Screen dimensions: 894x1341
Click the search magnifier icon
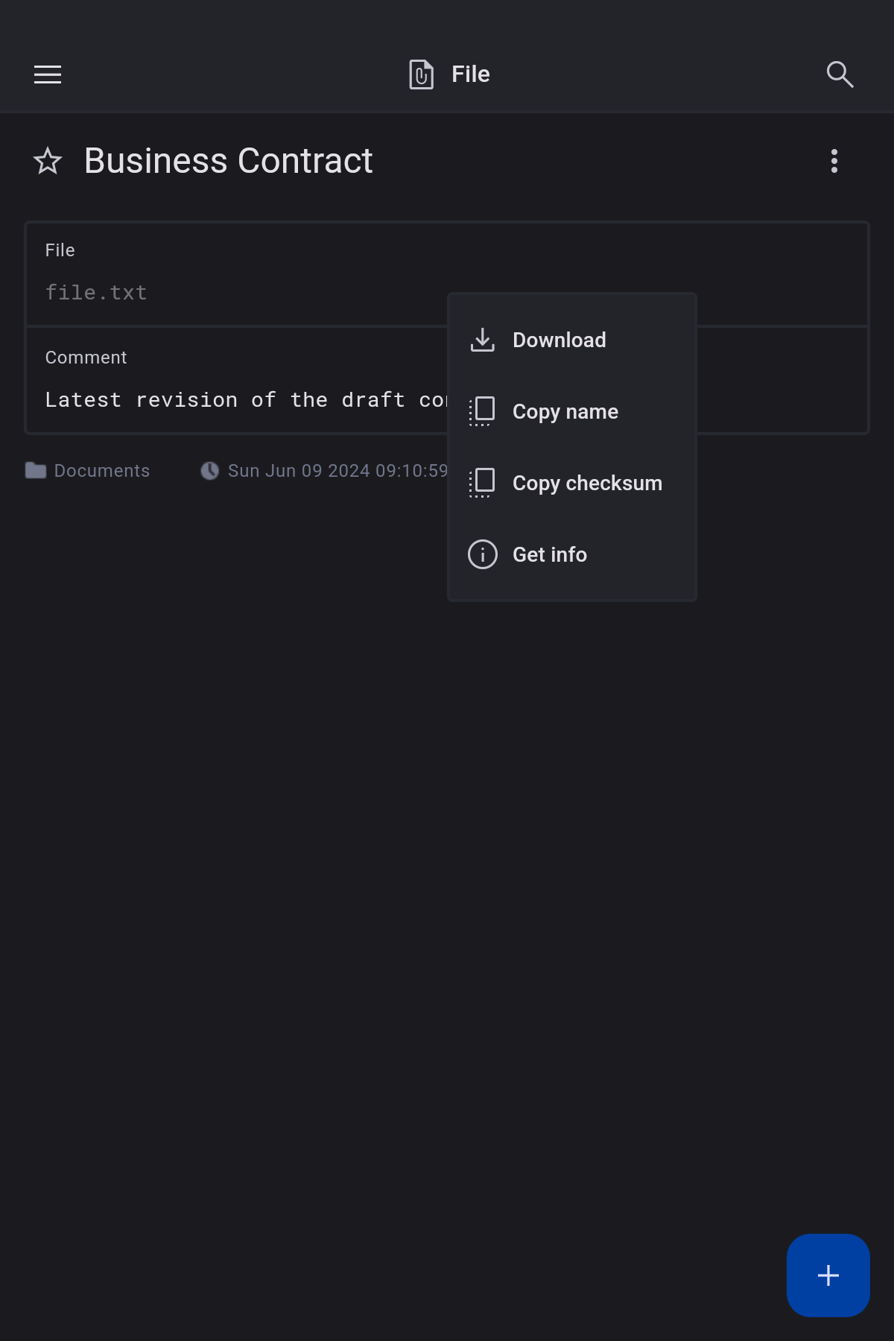840,74
